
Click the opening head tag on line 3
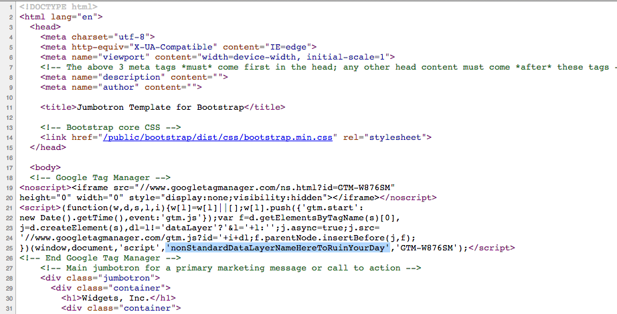tap(46, 27)
